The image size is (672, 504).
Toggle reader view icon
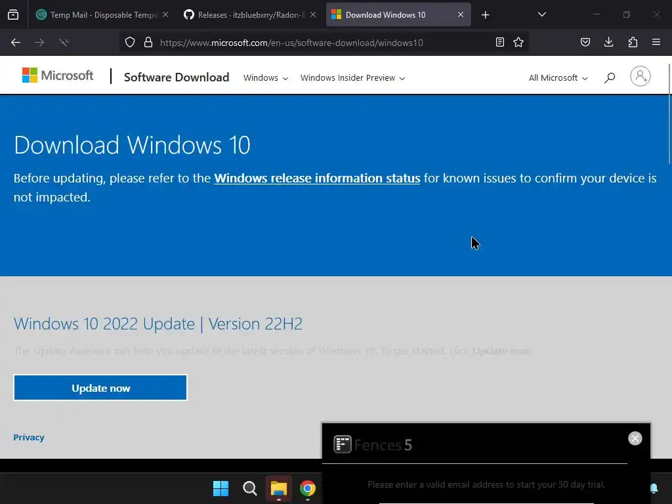click(x=499, y=43)
